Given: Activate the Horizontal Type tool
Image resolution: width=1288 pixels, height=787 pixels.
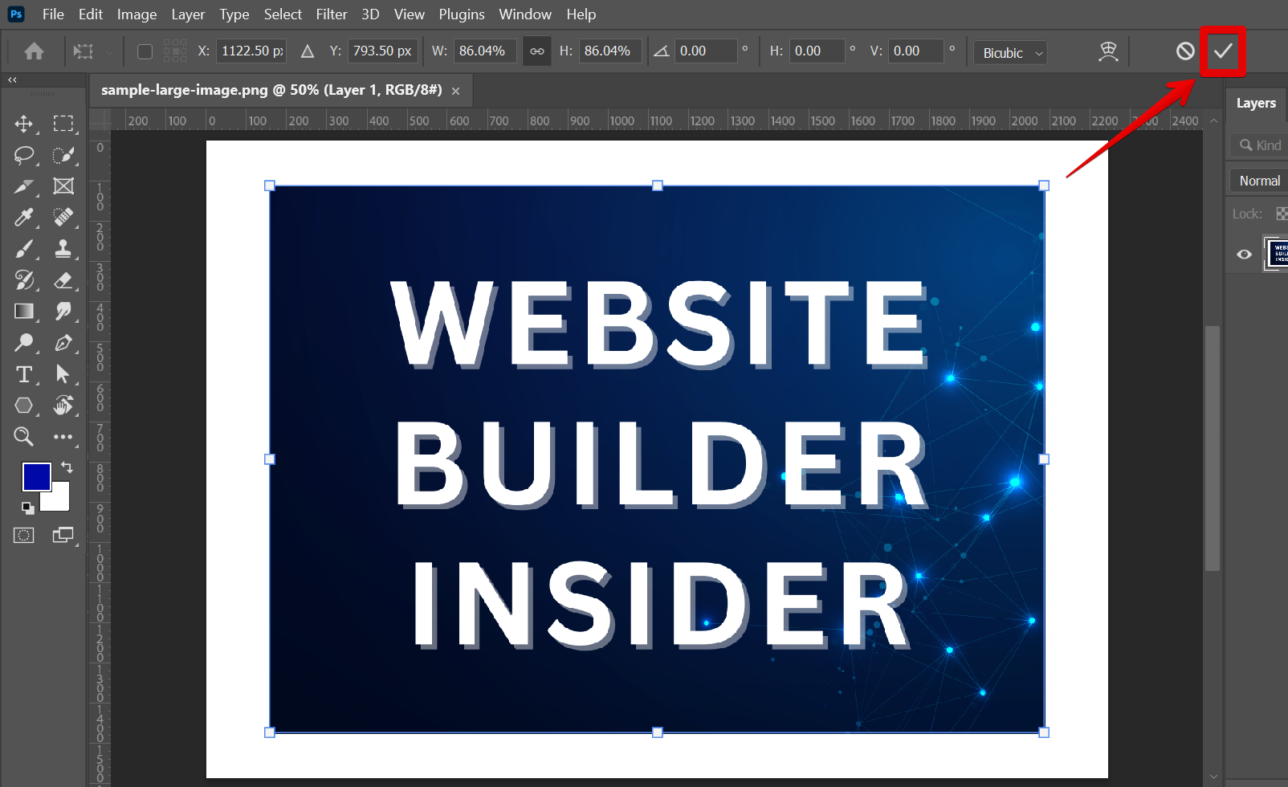Looking at the screenshot, I should [24, 374].
